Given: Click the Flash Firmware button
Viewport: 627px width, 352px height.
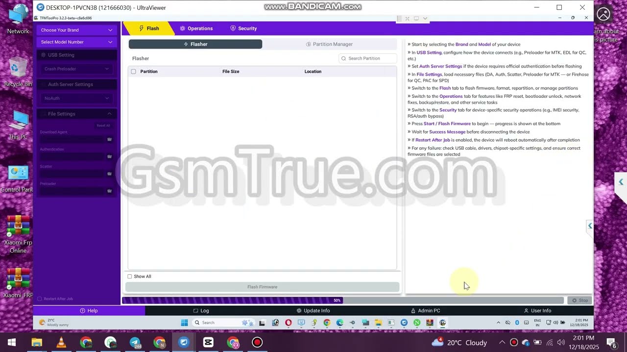Looking at the screenshot, I should tap(262, 287).
